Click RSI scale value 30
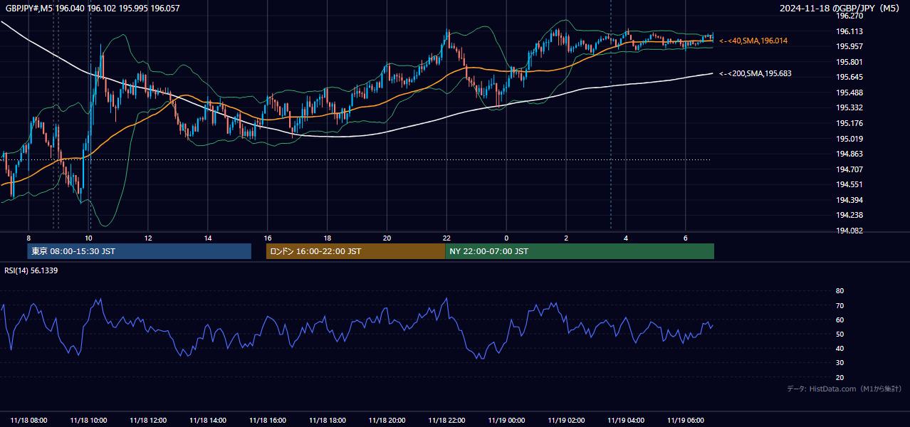The image size is (910, 427). 840,363
